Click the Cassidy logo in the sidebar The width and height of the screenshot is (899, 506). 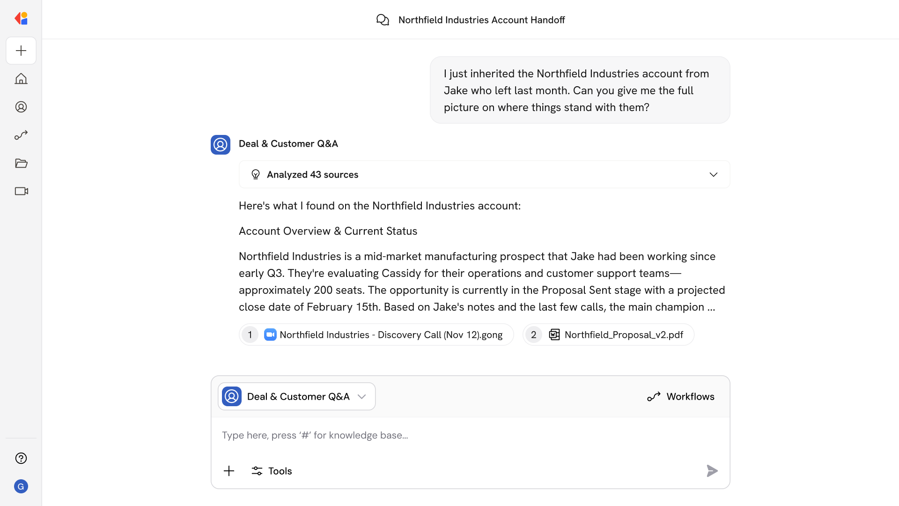(21, 18)
